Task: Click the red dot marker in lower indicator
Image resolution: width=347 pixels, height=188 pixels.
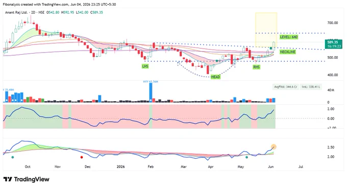Action: click(82, 157)
